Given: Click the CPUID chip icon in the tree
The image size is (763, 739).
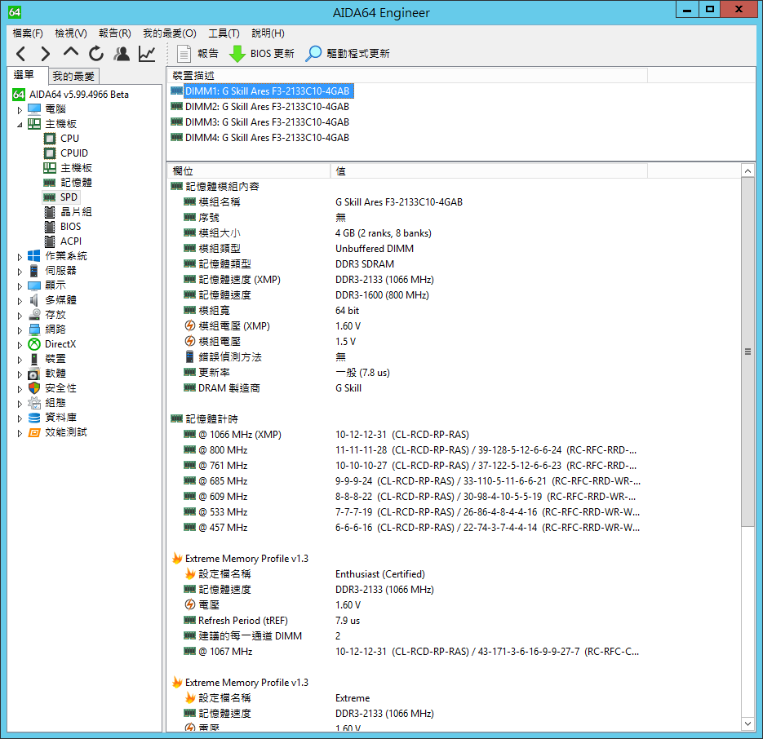Looking at the screenshot, I should point(50,153).
